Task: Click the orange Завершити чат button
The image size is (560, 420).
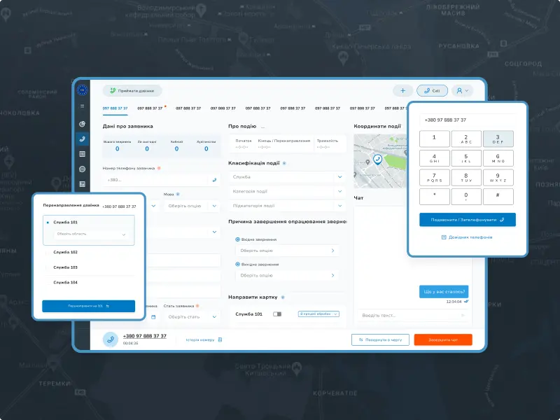Action: pyautogui.click(x=442, y=339)
